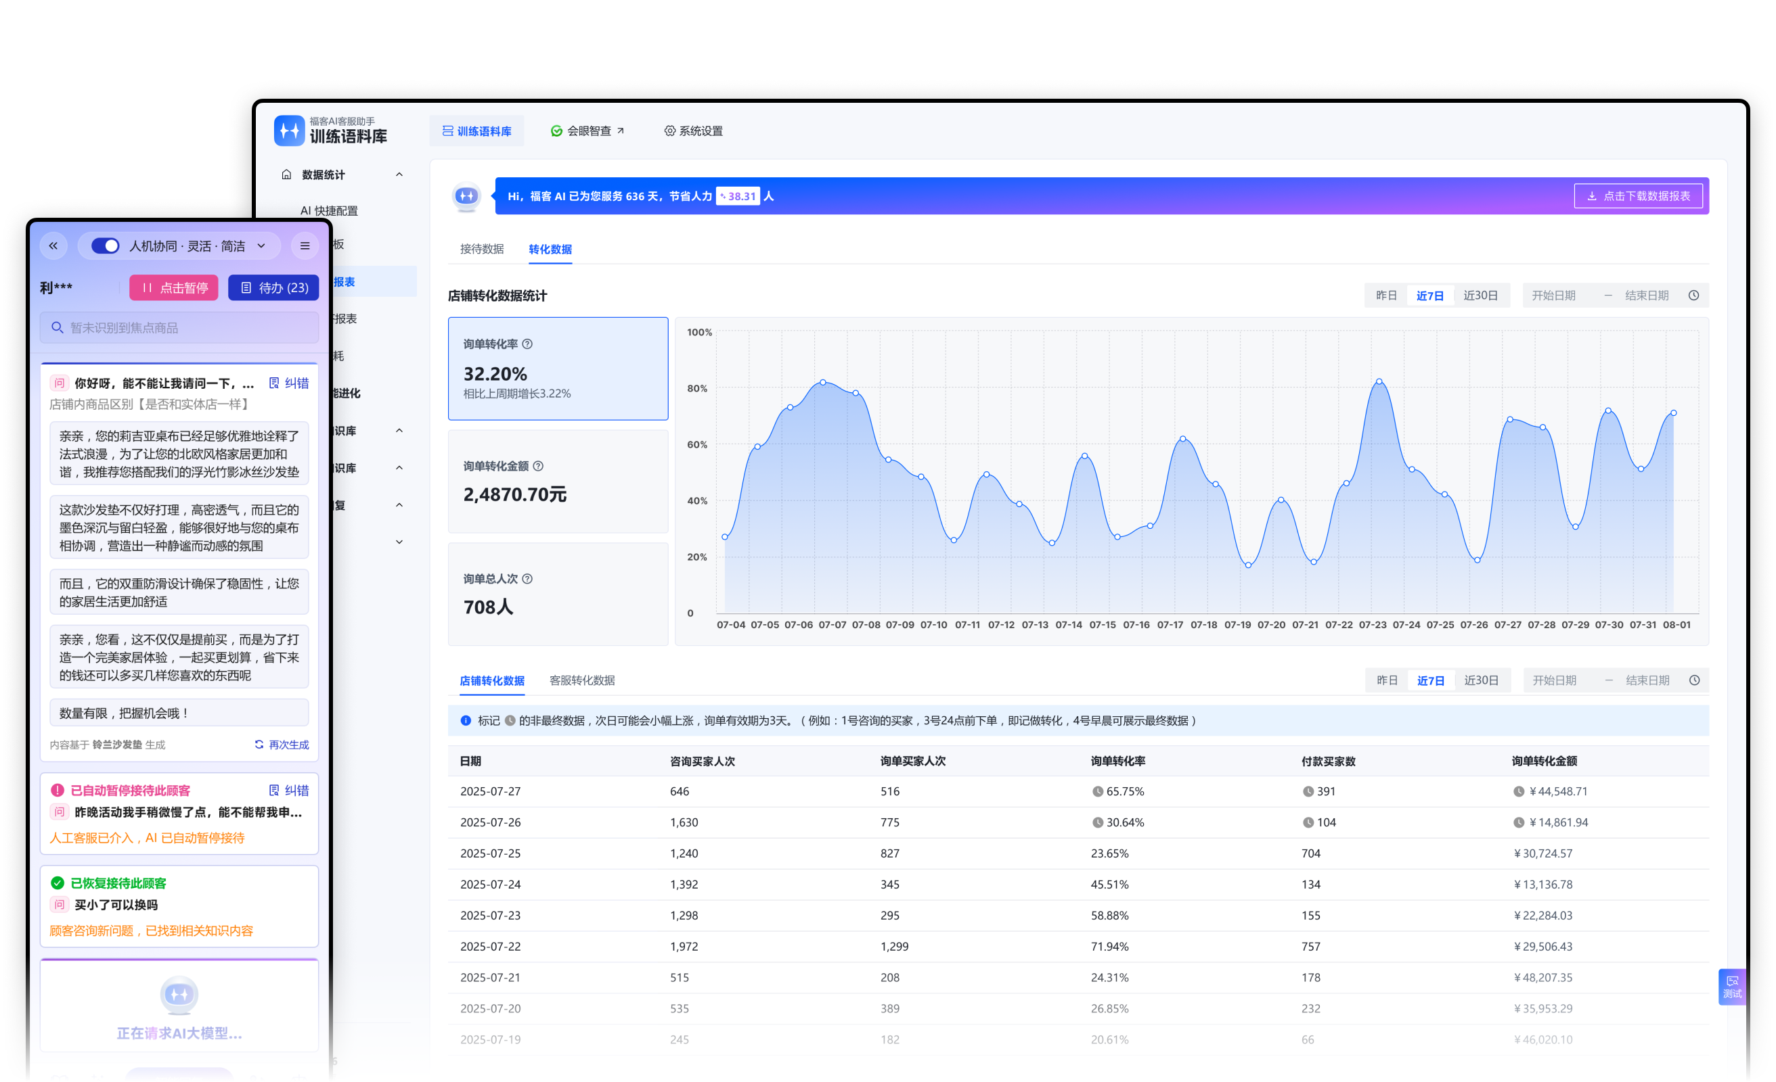Click the floating 测试 icon button
Viewport: 1776px width, 1082px height.
(1731, 986)
